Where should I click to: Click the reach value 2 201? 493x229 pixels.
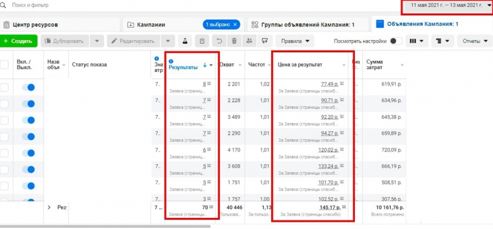click(234, 84)
